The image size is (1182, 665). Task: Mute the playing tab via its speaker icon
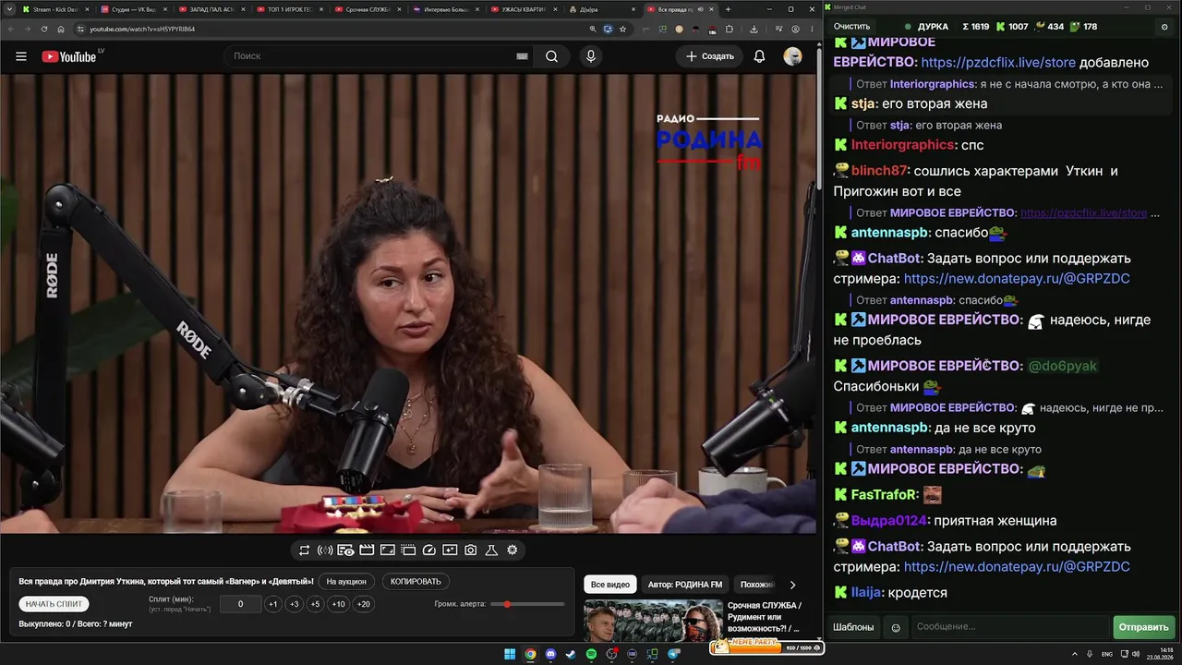pyautogui.click(x=700, y=9)
